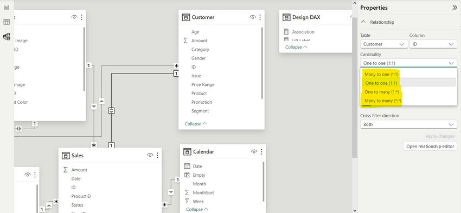Collapse Properties pane with double chevron

pos(454,8)
